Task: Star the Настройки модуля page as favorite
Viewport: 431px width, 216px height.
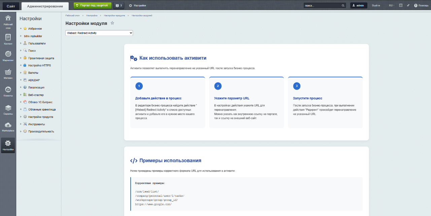Action: 112,23
